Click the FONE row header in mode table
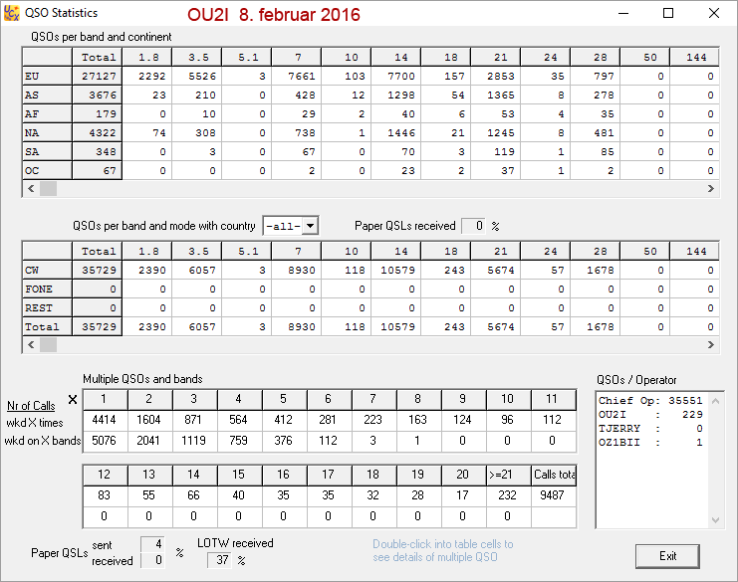 (x=47, y=290)
